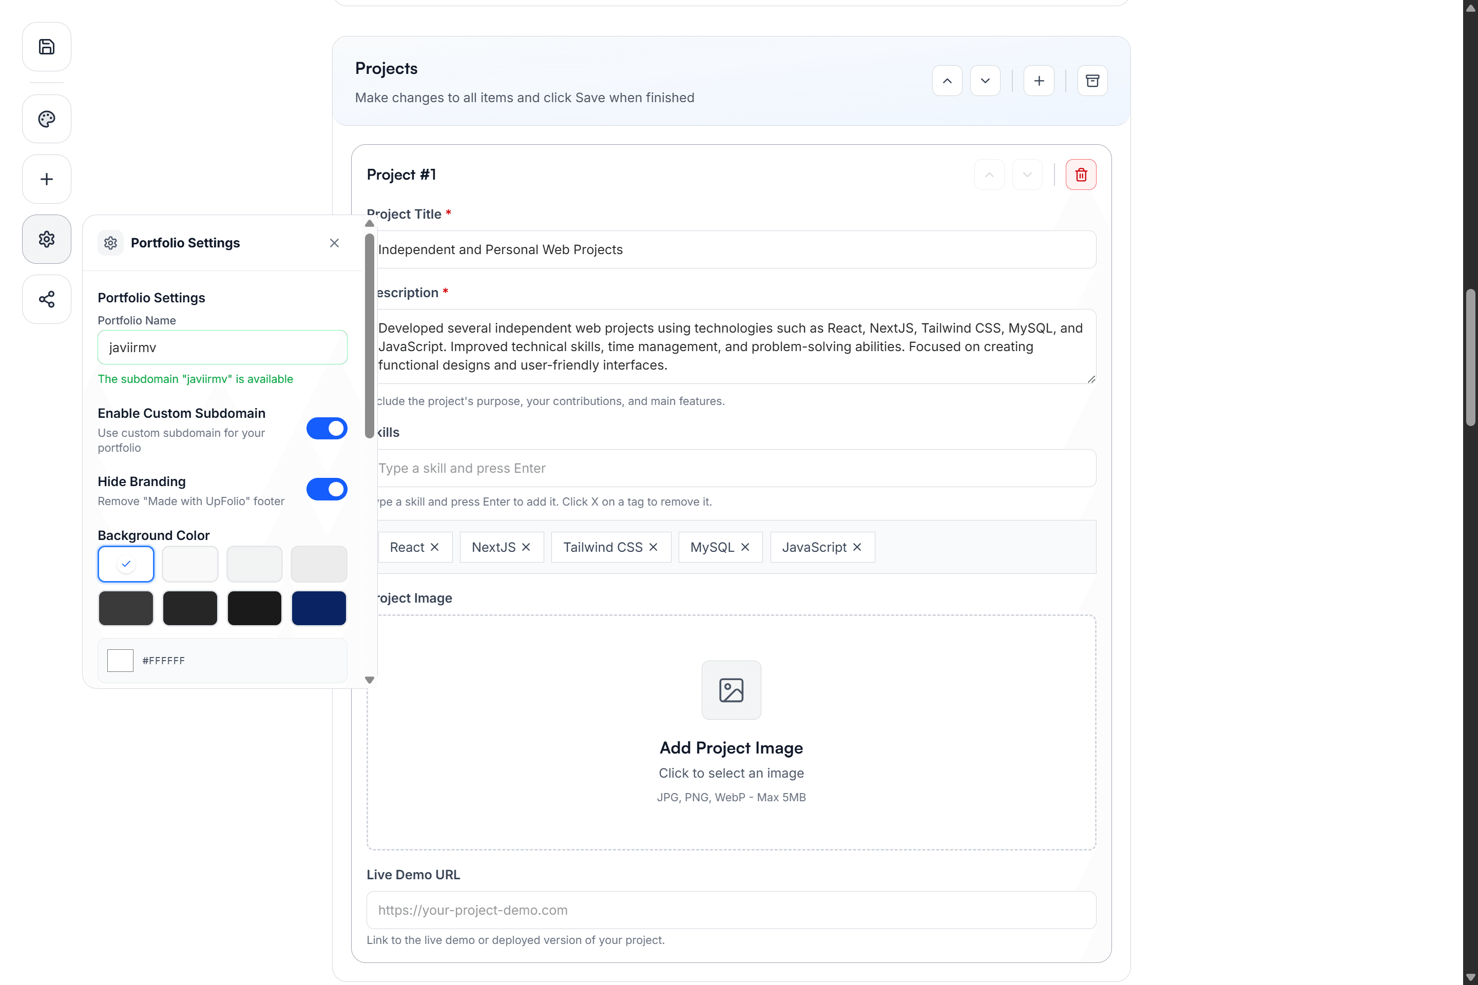Move Project #1 up using the chevron
Viewport: 1478px width, 985px height.
[x=988, y=174]
